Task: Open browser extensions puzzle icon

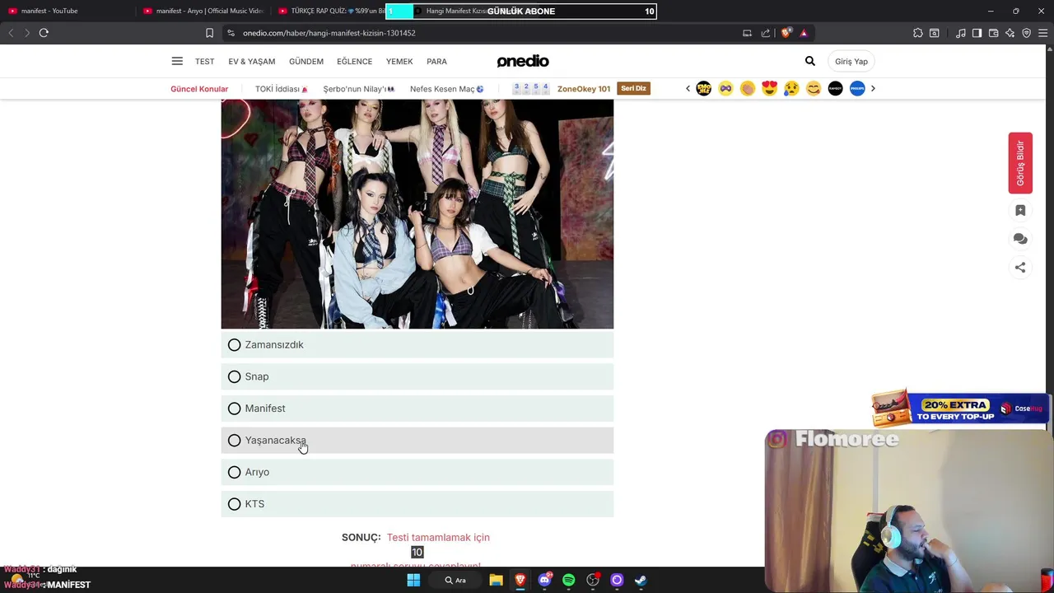Action: coord(918,33)
